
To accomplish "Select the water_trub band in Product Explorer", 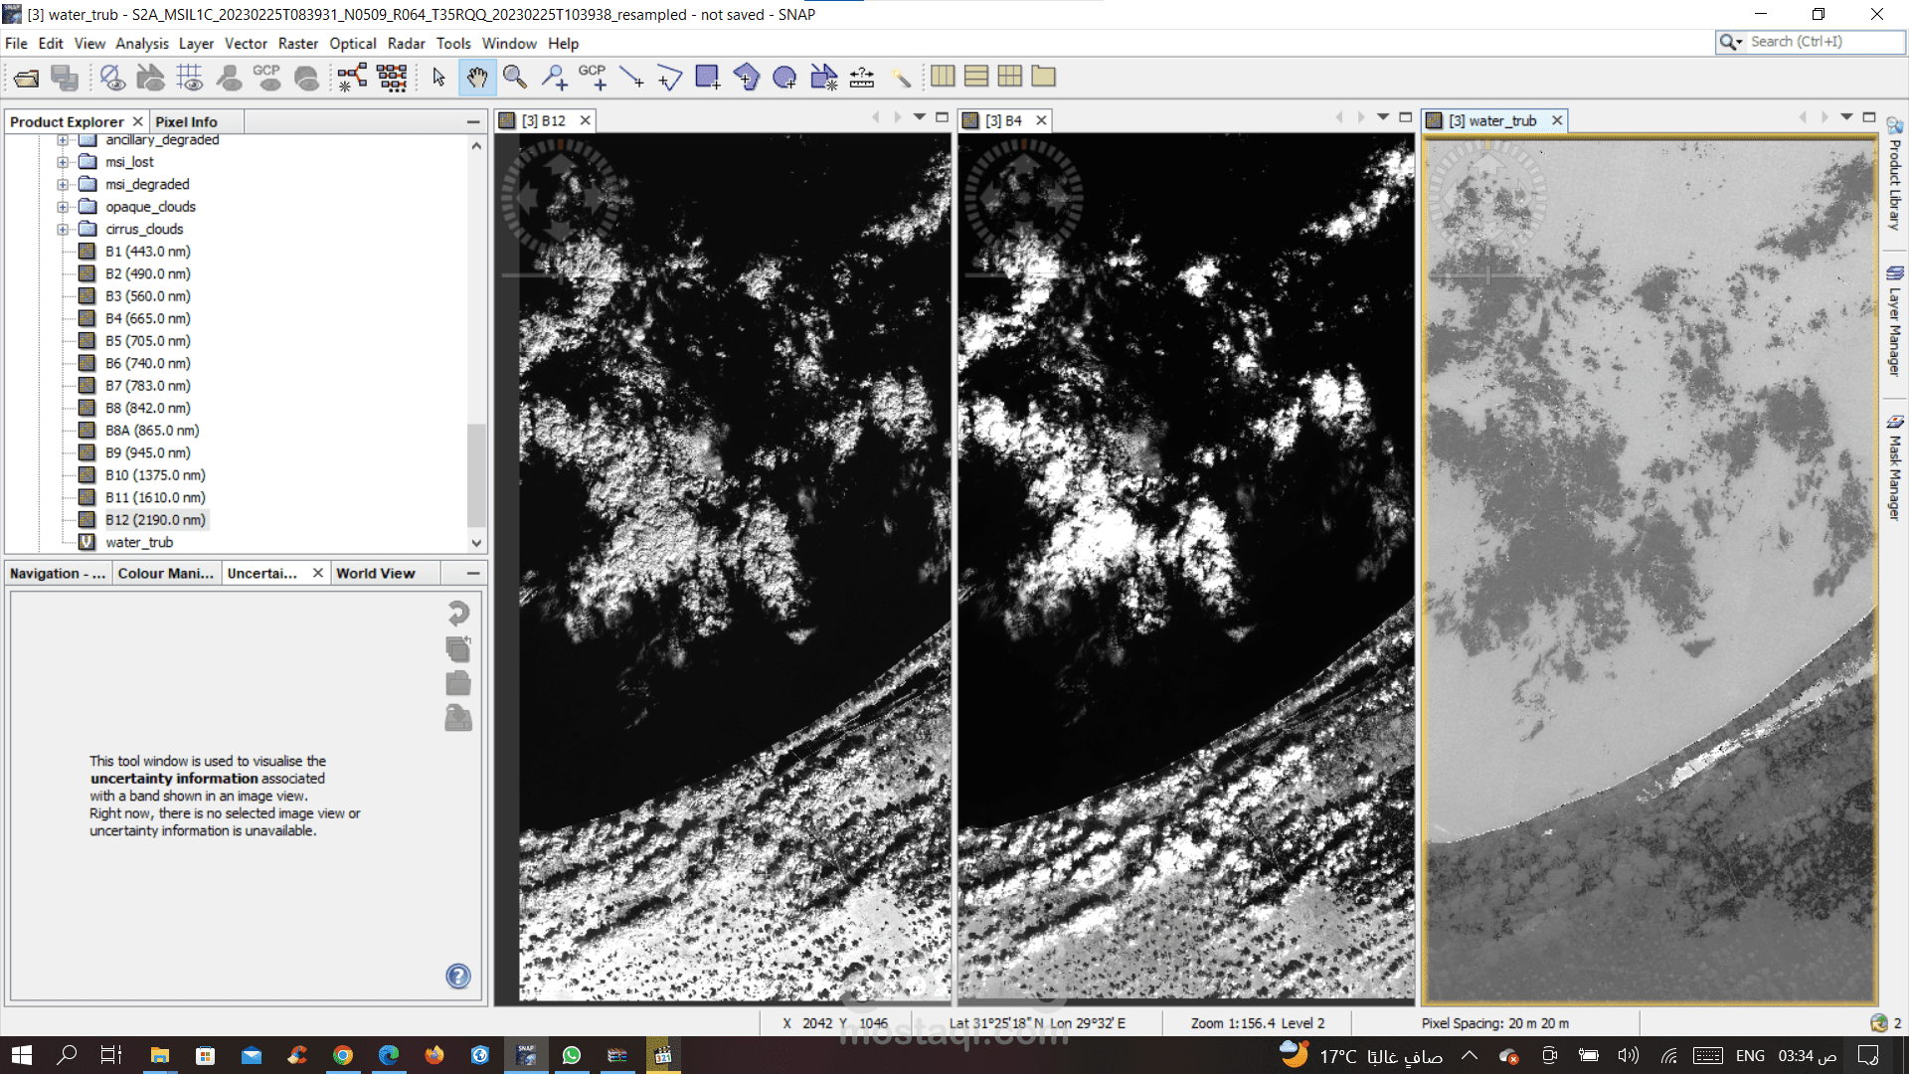I will (x=139, y=542).
